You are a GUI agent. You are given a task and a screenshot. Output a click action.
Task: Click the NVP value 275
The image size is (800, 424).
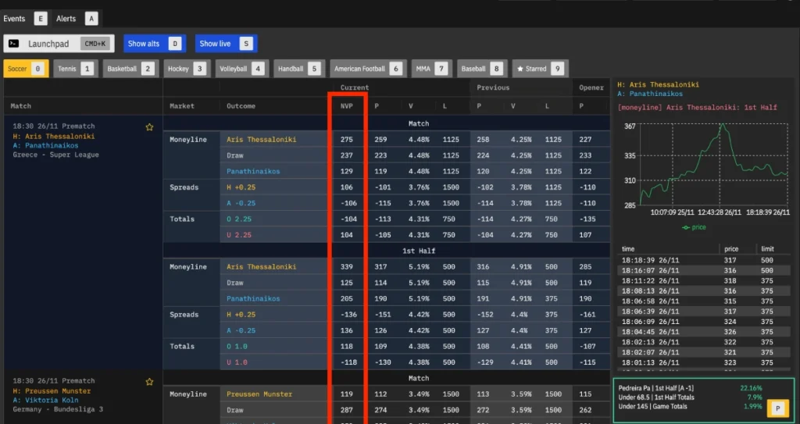point(346,139)
